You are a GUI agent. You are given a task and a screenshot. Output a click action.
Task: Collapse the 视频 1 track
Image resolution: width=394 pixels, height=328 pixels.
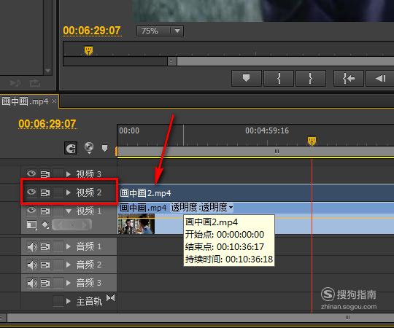69,211
